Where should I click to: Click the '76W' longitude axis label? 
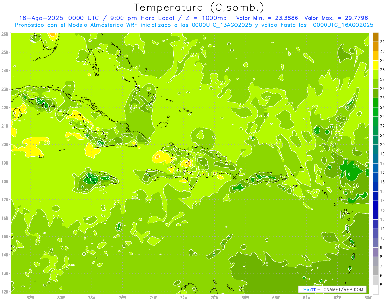[x=123, y=297]
